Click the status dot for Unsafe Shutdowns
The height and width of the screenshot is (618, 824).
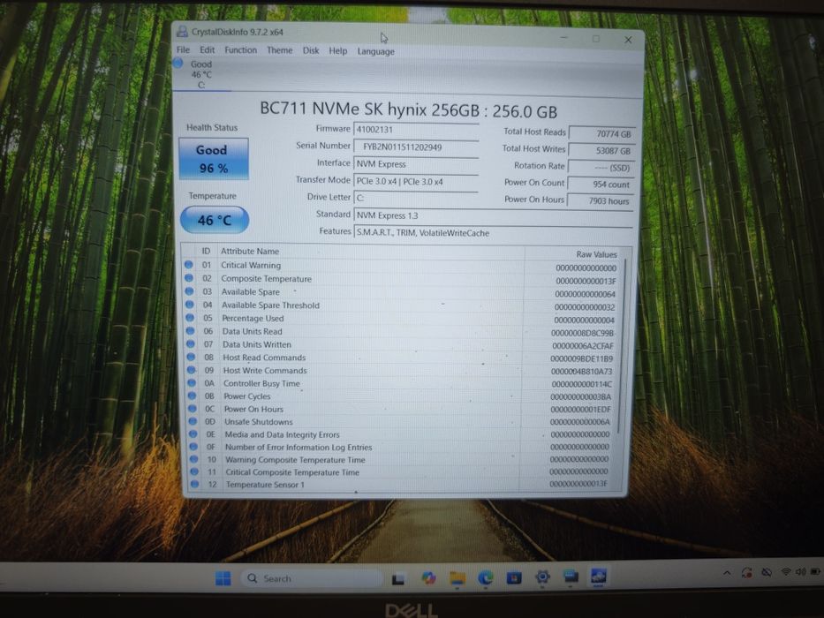193,421
